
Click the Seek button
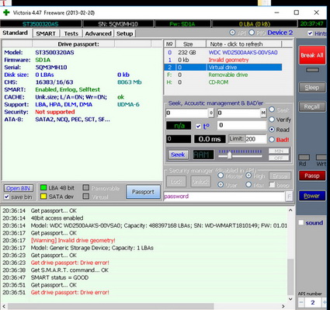coord(178,155)
